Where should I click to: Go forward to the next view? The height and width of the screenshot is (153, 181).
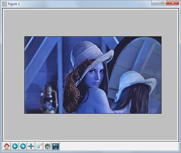tap(23, 146)
